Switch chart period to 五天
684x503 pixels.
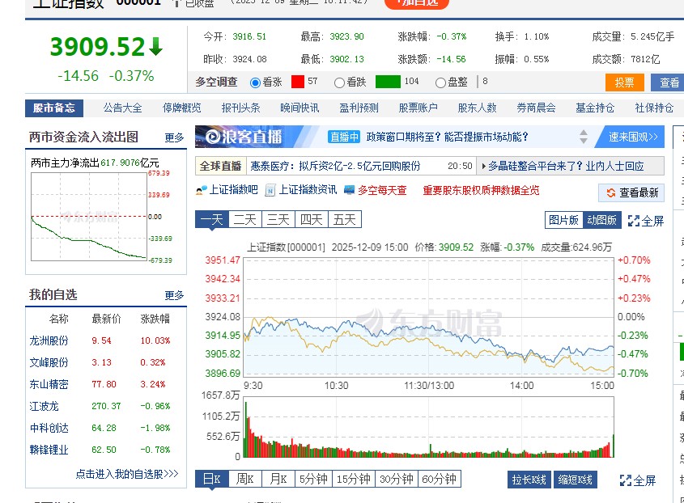click(x=344, y=219)
